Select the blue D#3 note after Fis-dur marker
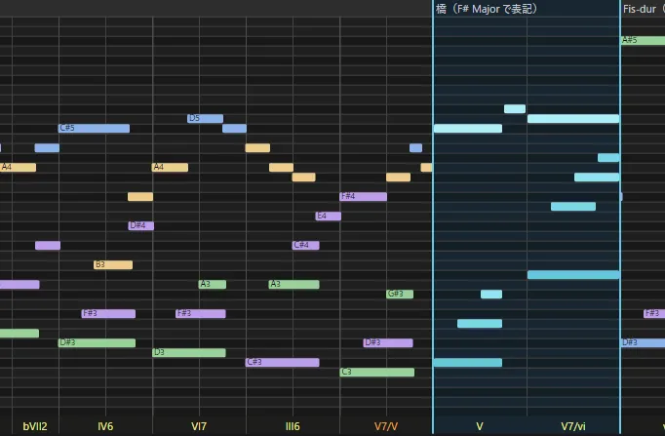This screenshot has width=665, height=436. 643,342
